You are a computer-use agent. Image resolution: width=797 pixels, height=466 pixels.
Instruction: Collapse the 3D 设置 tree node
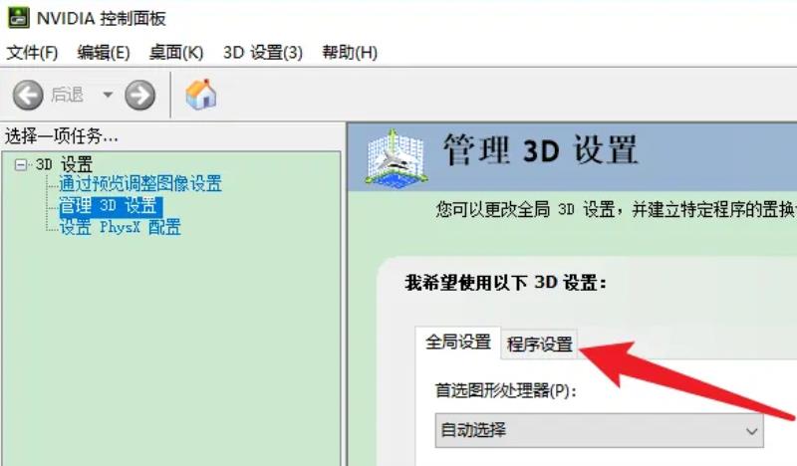[21, 164]
